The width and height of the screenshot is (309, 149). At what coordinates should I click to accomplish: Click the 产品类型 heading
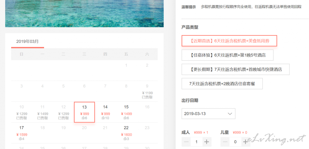click(190, 27)
